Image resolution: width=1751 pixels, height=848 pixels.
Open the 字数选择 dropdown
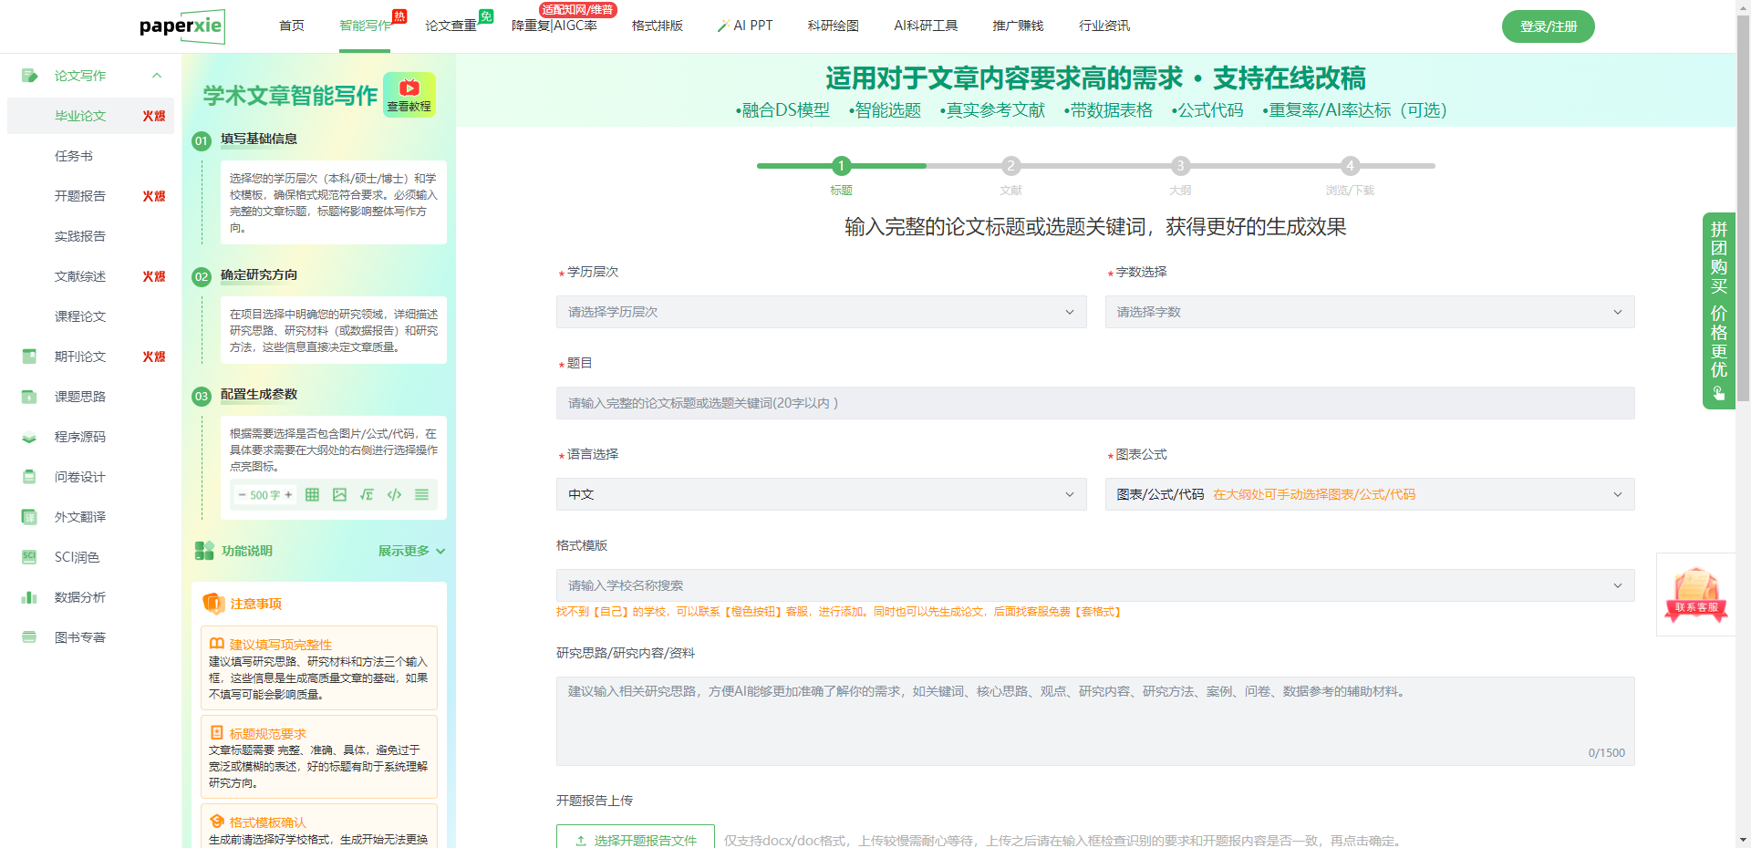[1369, 312]
